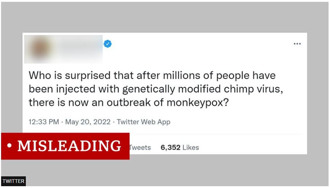
Task: Click the blue verified checkmark badge
Action: pyautogui.click(x=108, y=44)
